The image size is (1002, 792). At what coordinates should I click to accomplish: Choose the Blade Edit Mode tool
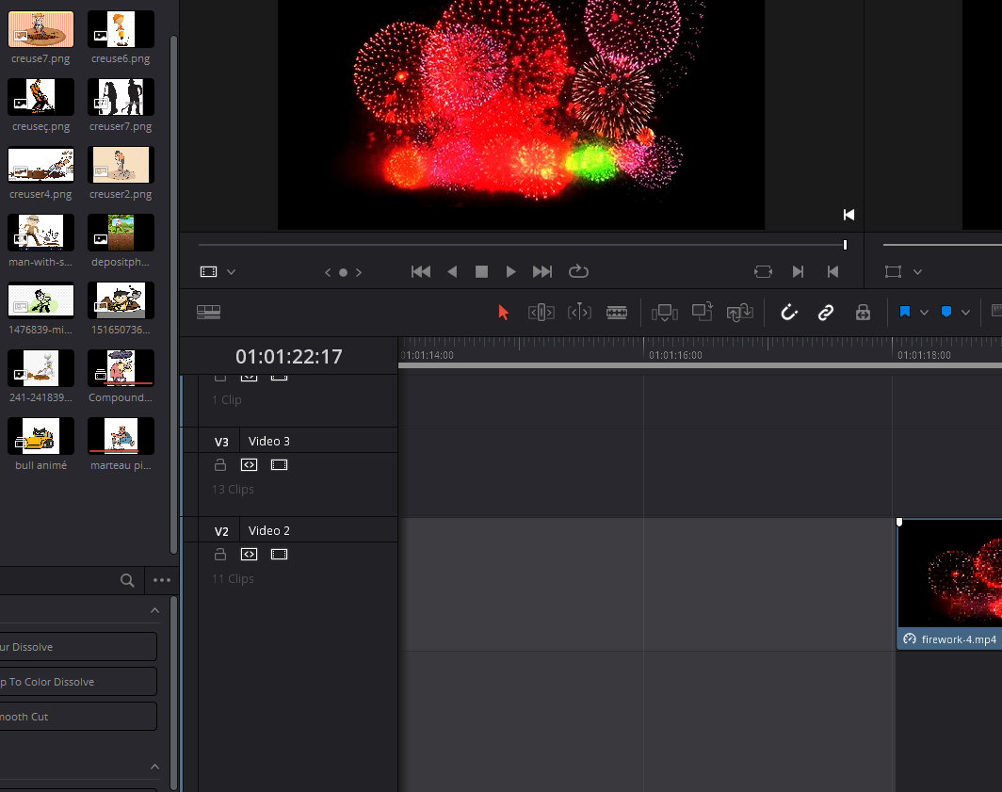click(x=617, y=313)
